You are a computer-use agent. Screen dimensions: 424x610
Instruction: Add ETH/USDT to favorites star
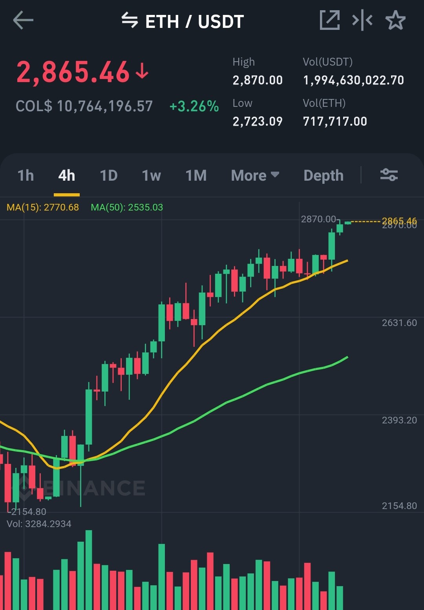click(395, 20)
